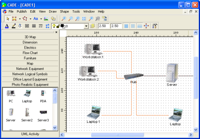Click the Insert Image tool icon
Image resolution: width=200 pixels, height=139 pixels.
(46, 19)
